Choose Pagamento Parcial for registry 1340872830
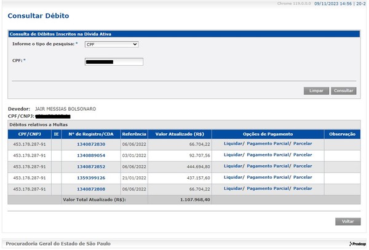This screenshot has height=250, width=369. [x=268, y=144]
